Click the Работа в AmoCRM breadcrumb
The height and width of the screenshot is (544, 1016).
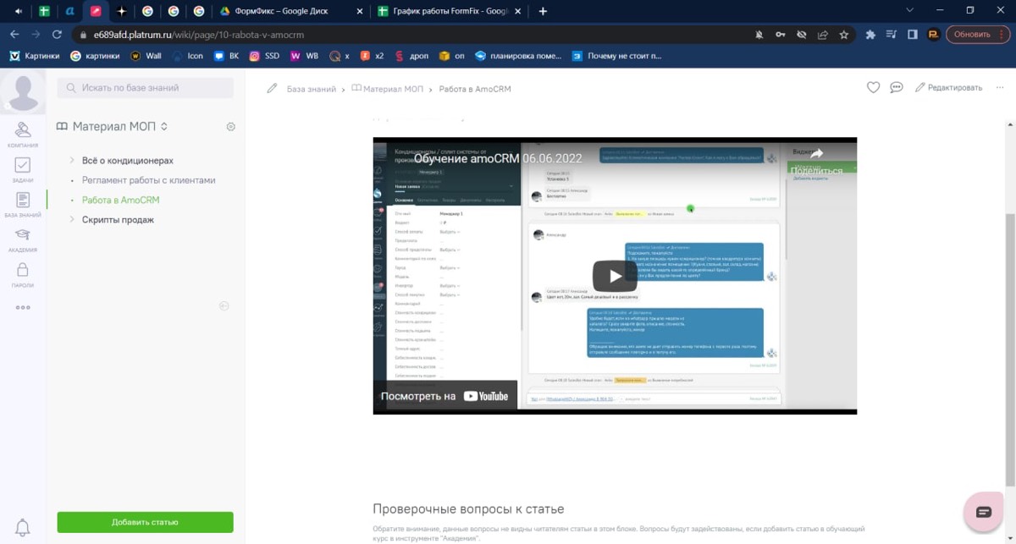pos(475,89)
